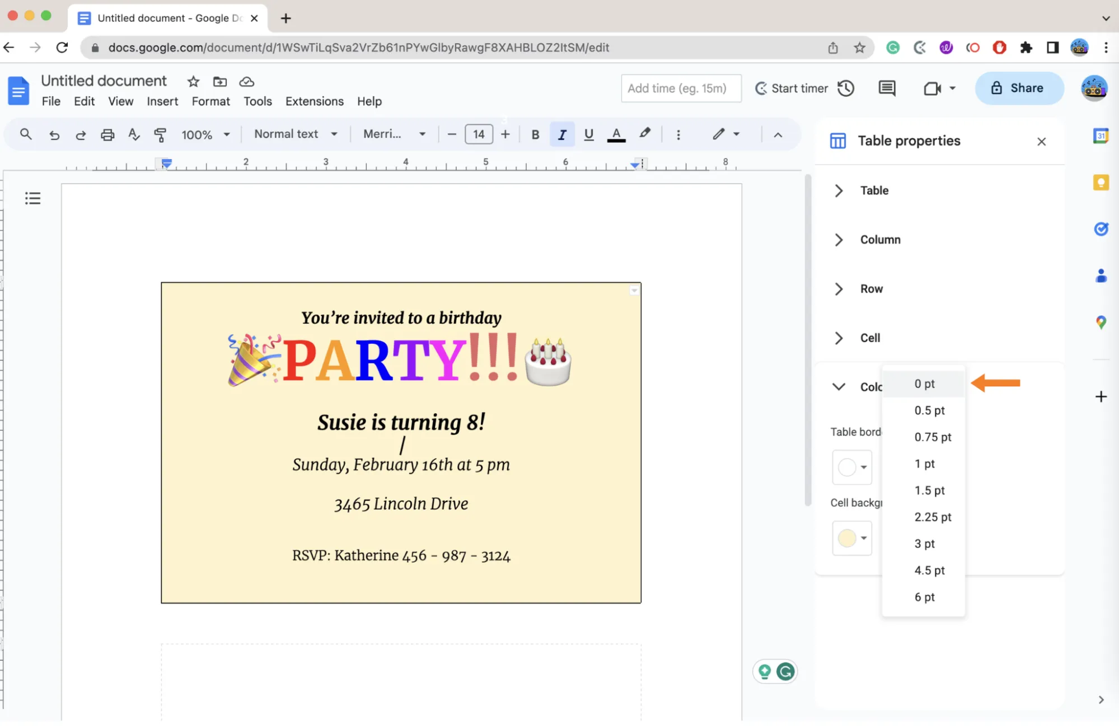Check the cloud document status icon
The image size is (1119, 728).
click(x=247, y=82)
